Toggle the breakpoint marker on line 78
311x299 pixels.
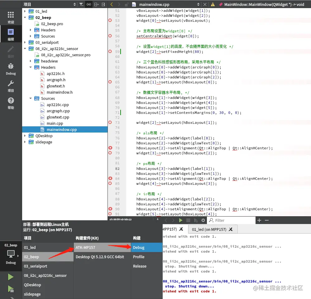point(110,148)
